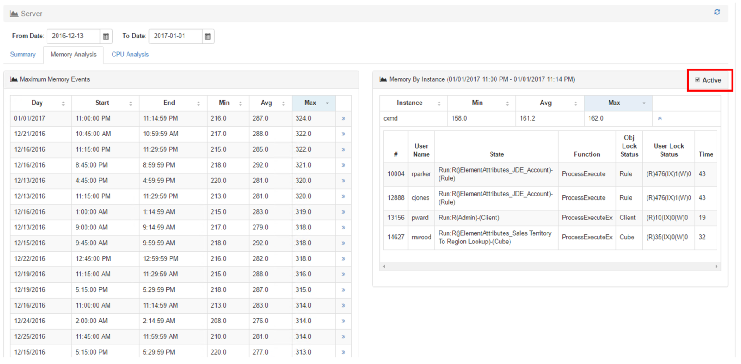Screen dimensions: 741x364
Task: Open details arrow for 12/22/2016 12:45:00 PM row
Action: coord(344,259)
